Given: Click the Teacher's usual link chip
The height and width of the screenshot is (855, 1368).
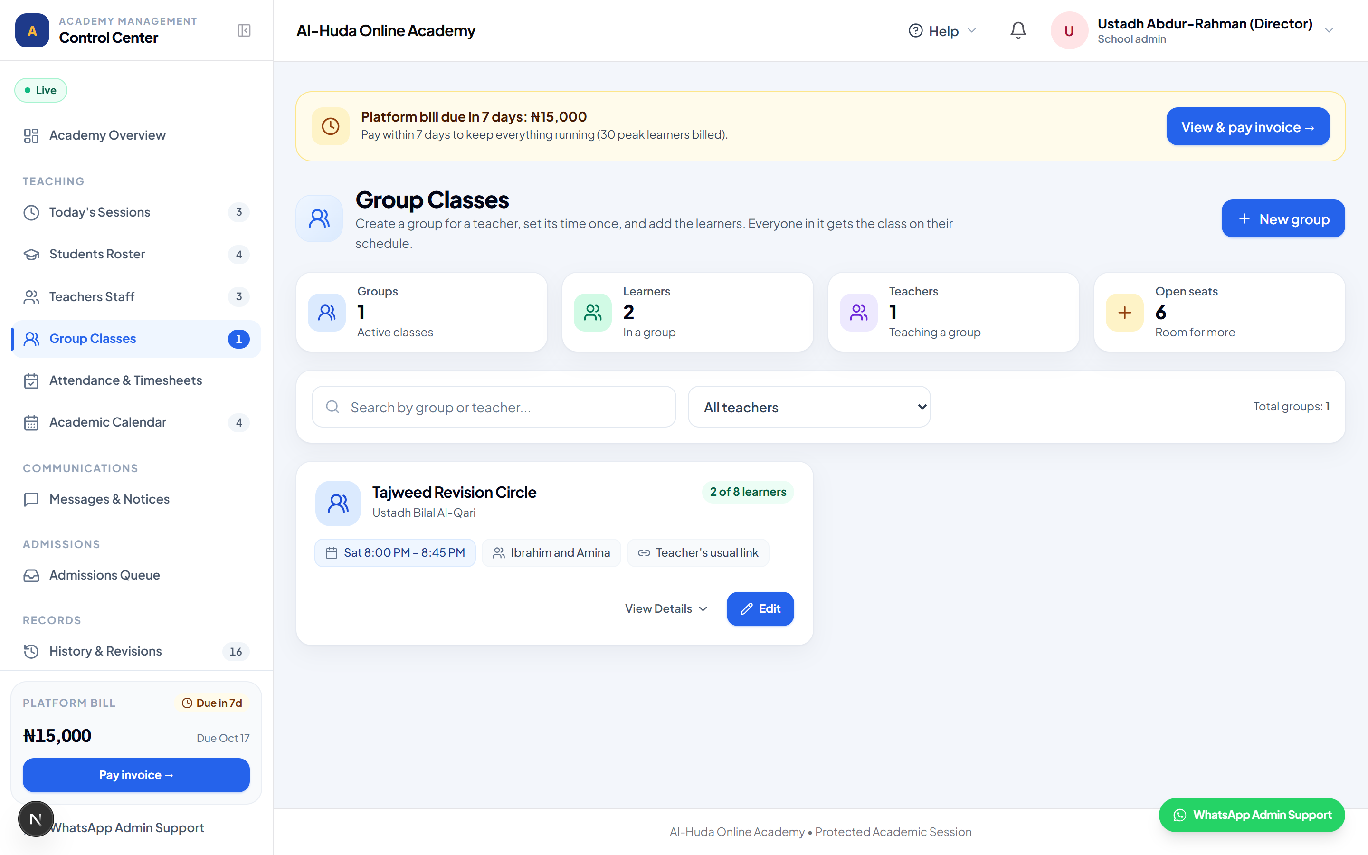Looking at the screenshot, I should point(698,553).
